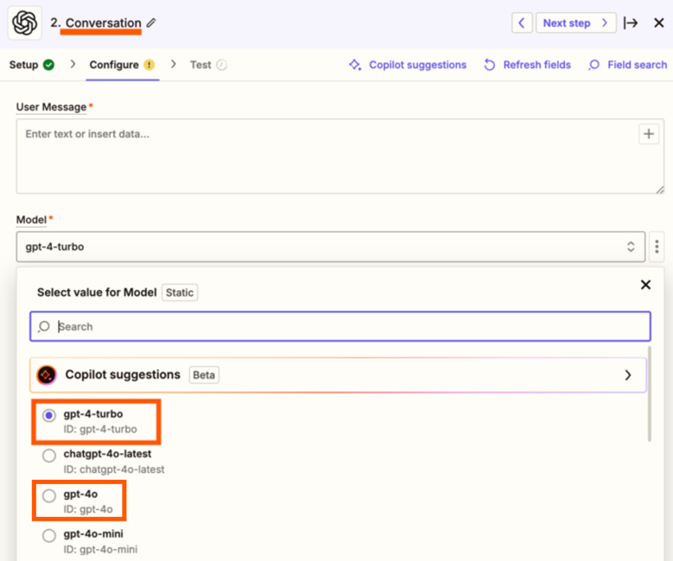Viewport: 673px width, 561px height.
Task: Click the Beta badge
Action: tap(204, 375)
